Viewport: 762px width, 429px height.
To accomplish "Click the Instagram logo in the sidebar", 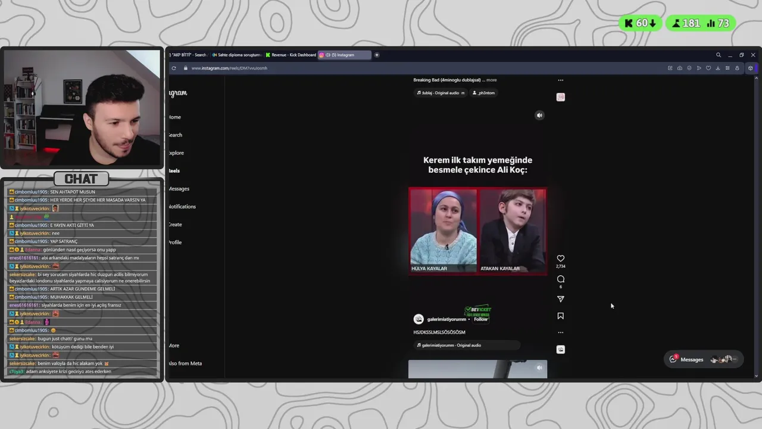I will [178, 93].
